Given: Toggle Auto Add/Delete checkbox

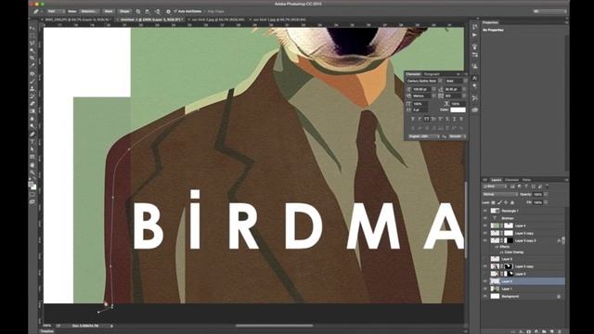Looking at the screenshot, I should (x=175, y=11).
